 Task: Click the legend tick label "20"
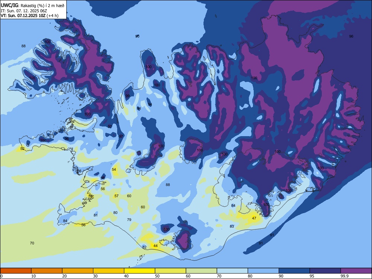(64, 276)
